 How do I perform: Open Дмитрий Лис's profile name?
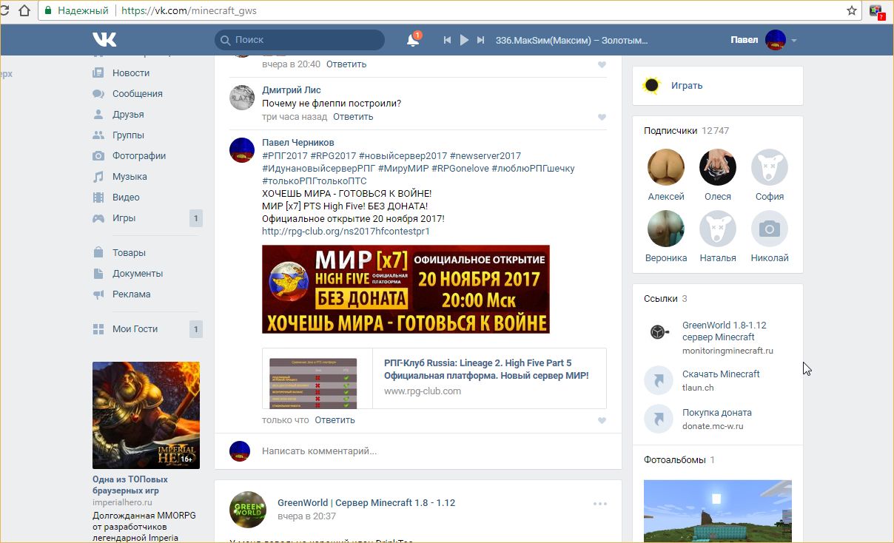coord(292,90)
